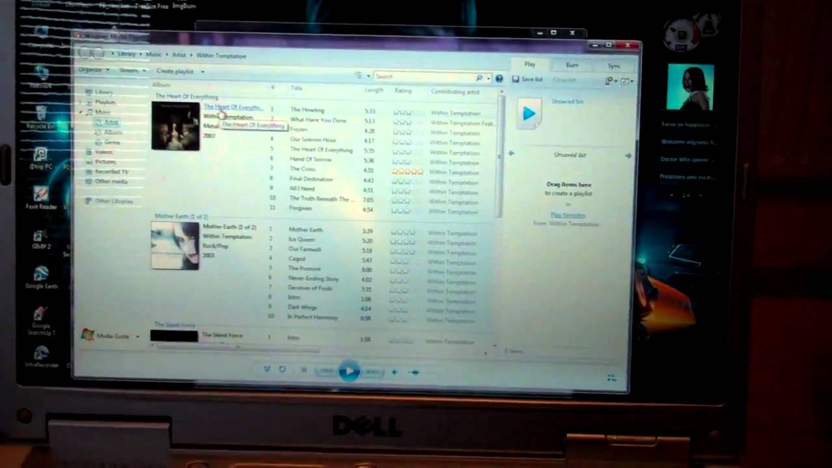
Task: Click the Play favorites link
Action: [x=567, y=215]
